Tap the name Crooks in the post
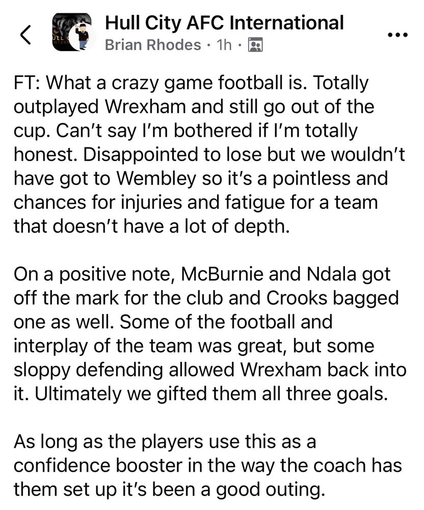Screen dimensions: 424x510 (297, 298)
